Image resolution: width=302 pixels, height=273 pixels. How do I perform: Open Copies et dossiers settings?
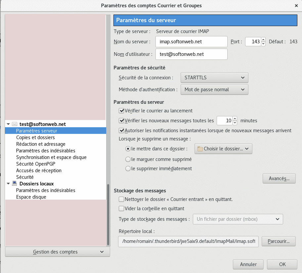(35, 137)
